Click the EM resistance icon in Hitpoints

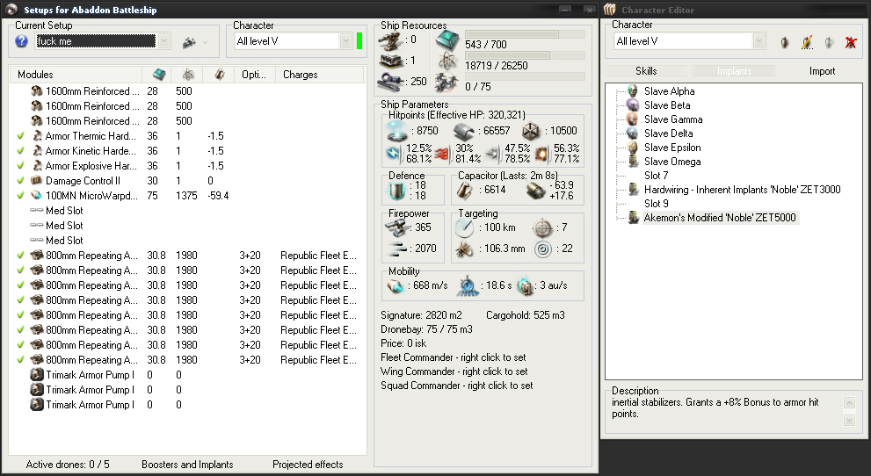[x=394, y=154]
